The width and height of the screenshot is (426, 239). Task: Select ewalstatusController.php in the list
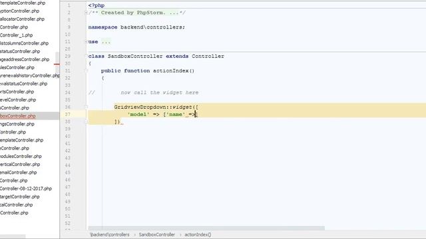pyautogui.click(x=24, y=84)
